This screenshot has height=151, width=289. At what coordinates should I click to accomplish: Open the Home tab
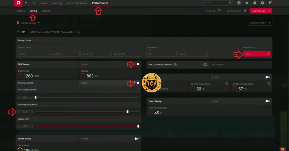tap(44, 3)
